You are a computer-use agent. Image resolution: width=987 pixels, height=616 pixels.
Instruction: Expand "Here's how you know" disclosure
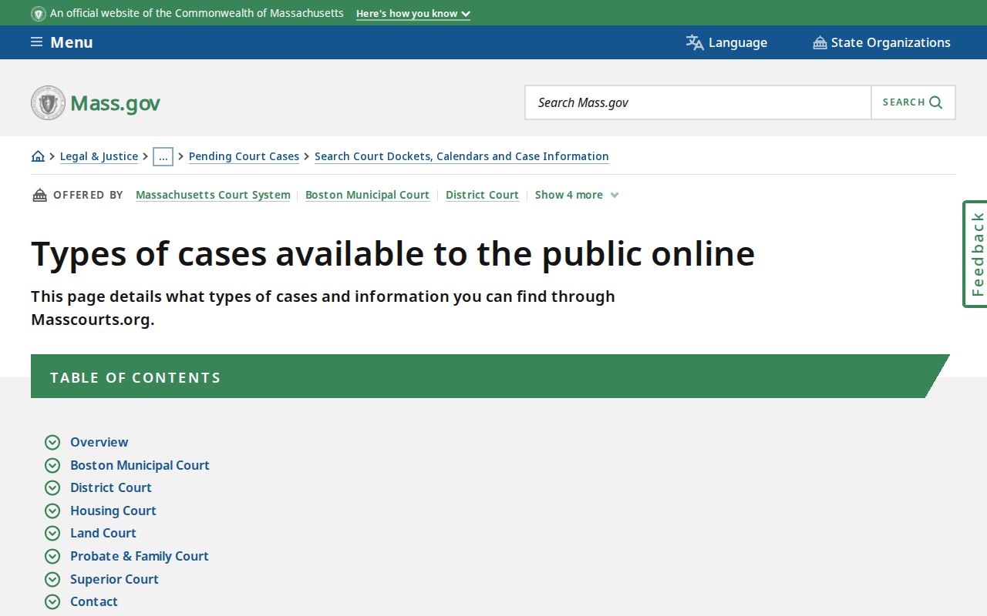coord(413,14)
